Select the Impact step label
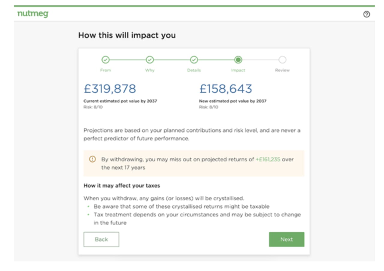 pyautogui.click(x=238, y=70)
